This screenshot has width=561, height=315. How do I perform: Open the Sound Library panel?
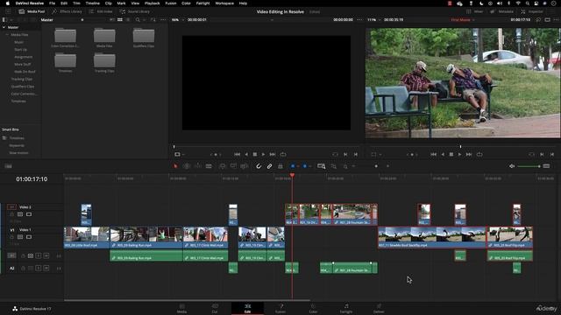[135, 11]
